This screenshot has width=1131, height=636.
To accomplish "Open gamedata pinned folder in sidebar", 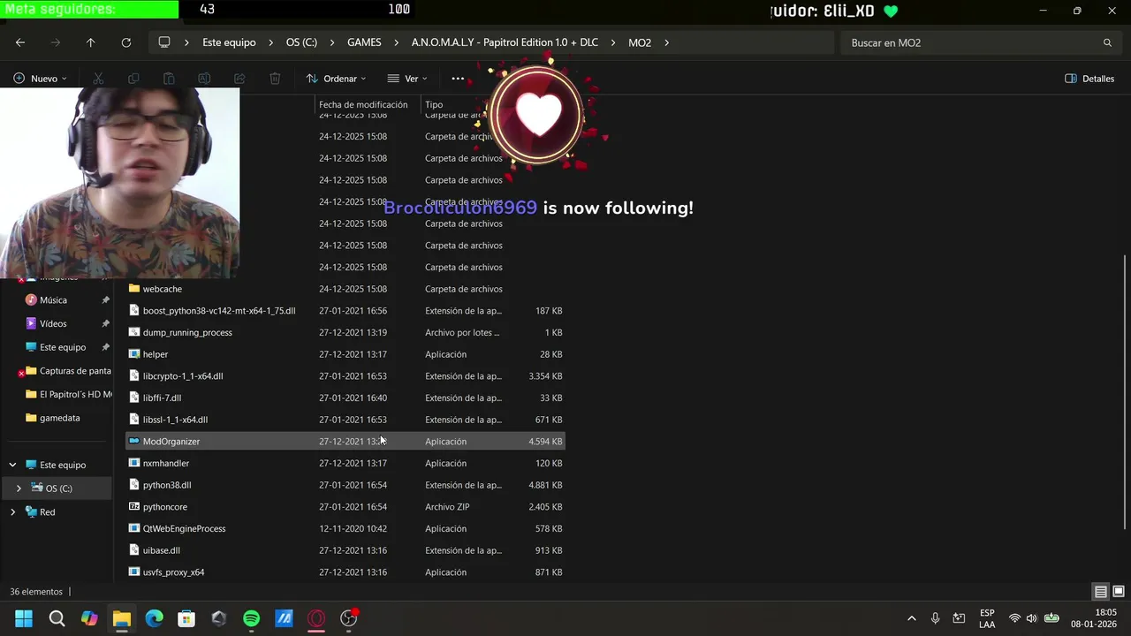I will pos(59,418).
